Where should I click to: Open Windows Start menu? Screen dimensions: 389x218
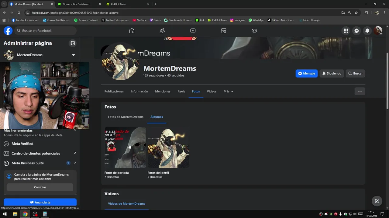(5, 214)
